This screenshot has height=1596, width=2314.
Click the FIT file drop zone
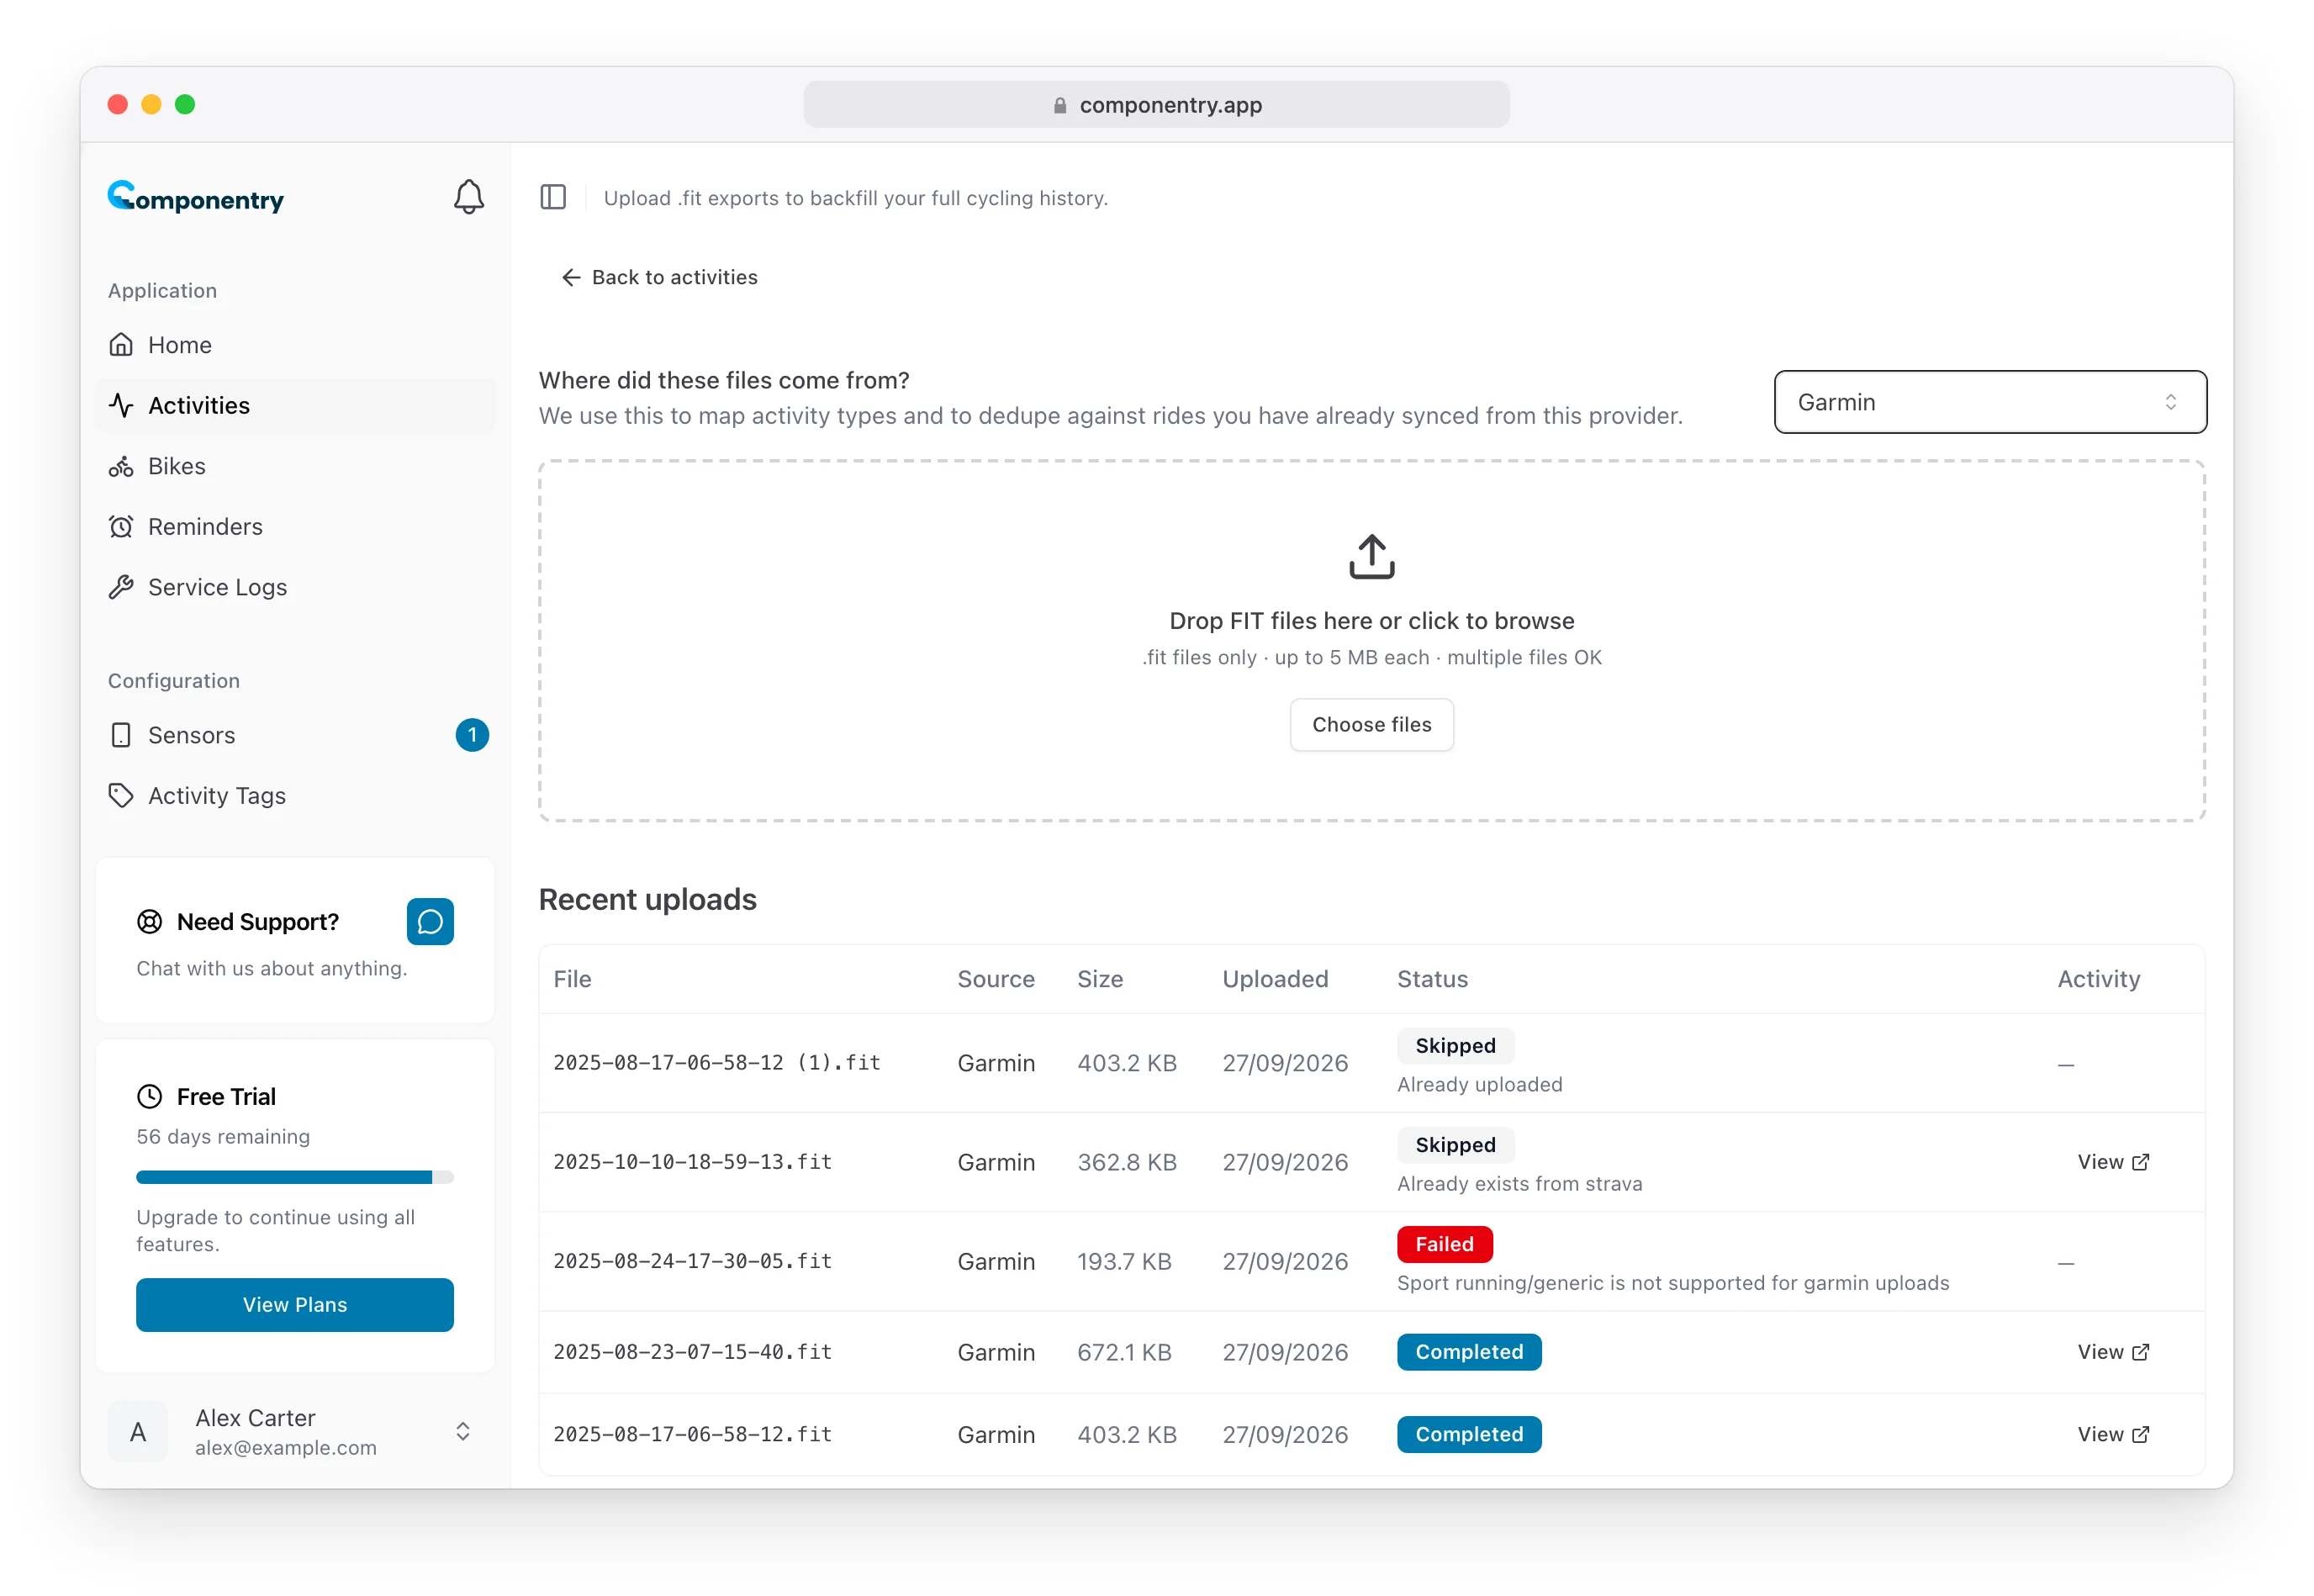pos(1371,641)
